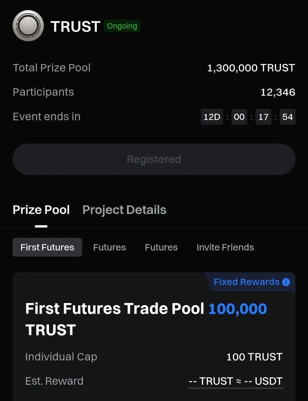The width and height of the screenshot is (308, 401).
Task: Tap the Fixed Rewards info icon
Action: point(286,282)
